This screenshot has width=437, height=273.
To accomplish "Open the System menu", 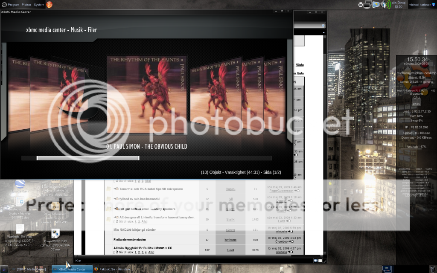I will coord(39,4).
